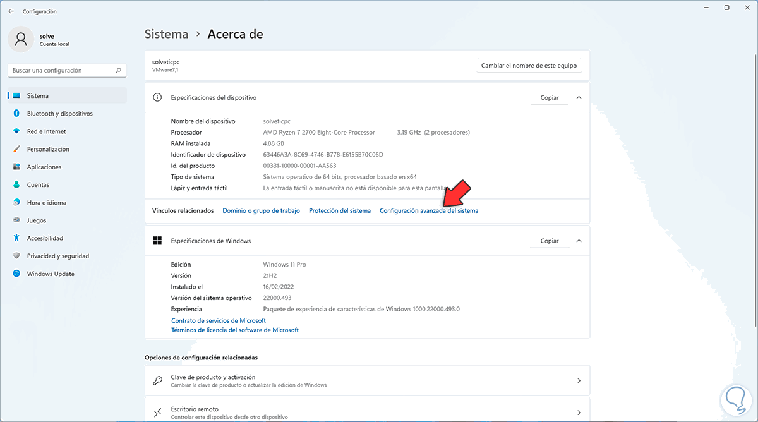The image size is (758, 422).
Task: Click the solveticpc name in the top card
Action: pos(167,62)
